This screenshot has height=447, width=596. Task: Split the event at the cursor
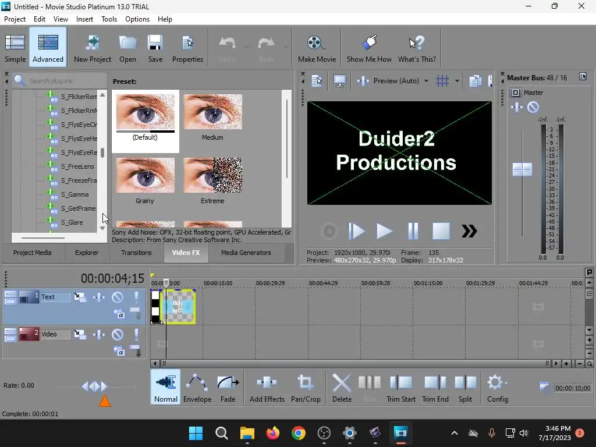tap(465, 388)
